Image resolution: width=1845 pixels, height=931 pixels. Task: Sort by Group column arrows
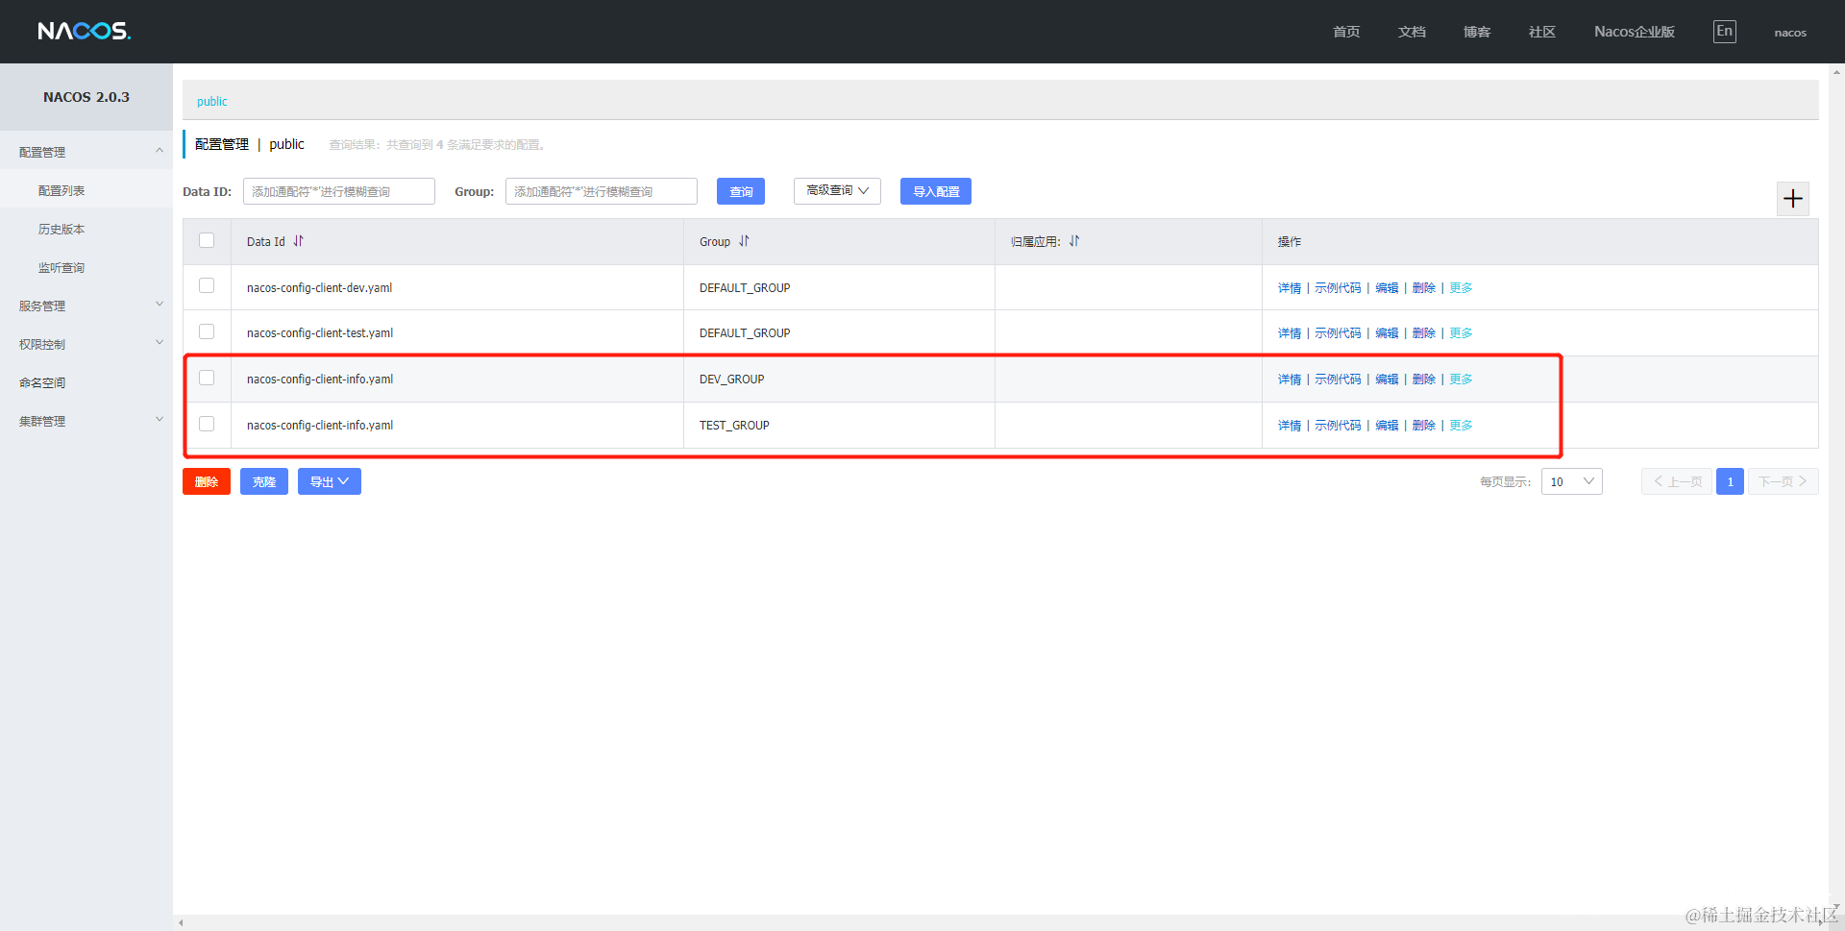point(744,241)
